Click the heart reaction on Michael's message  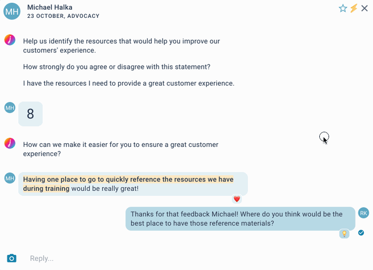point(237,199)
